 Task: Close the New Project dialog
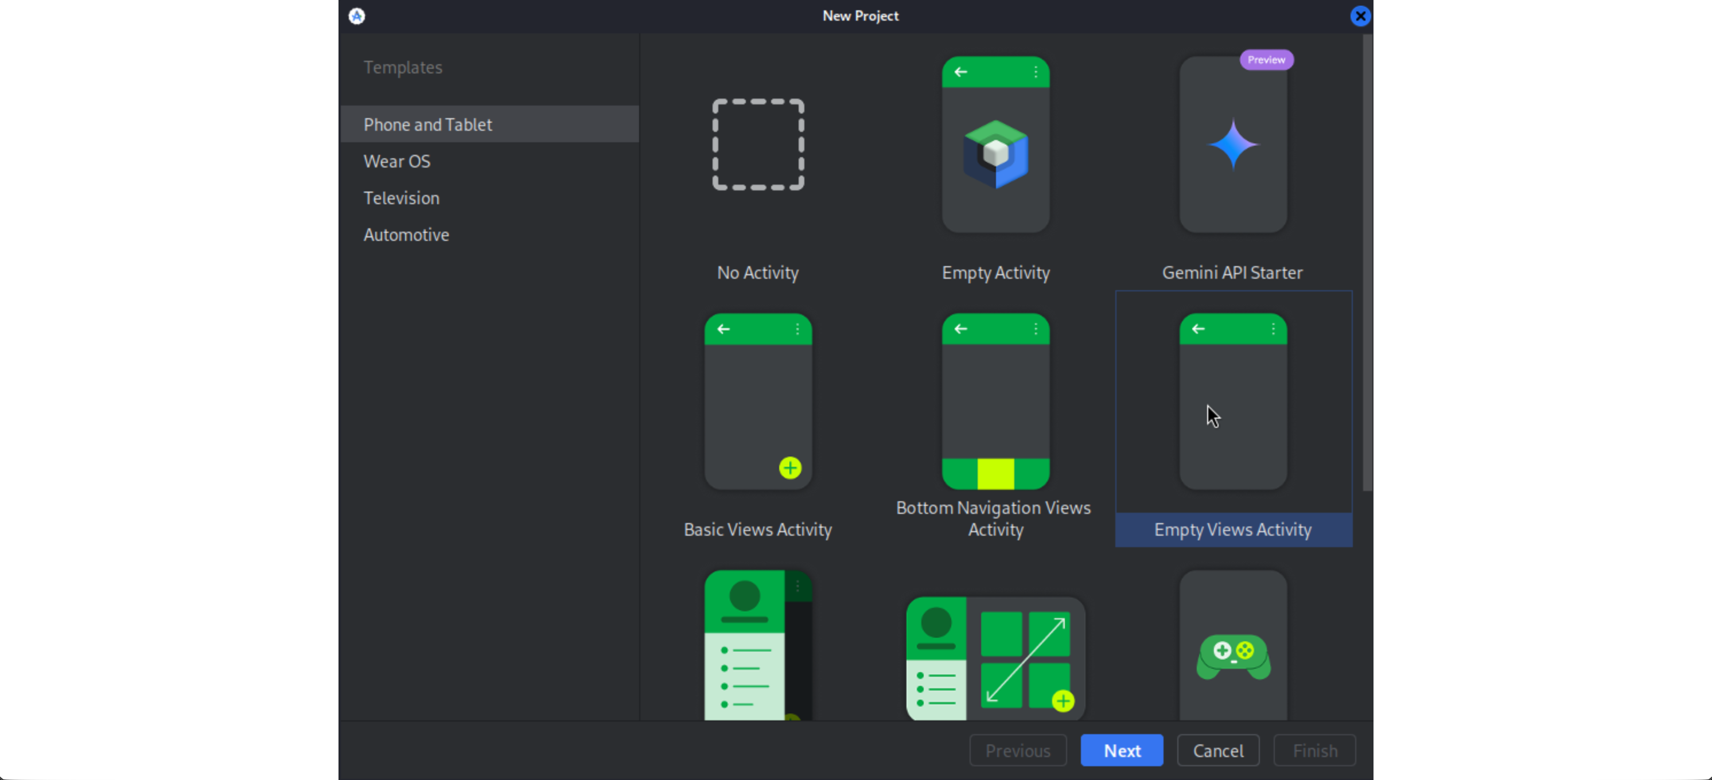(1360, 16)
